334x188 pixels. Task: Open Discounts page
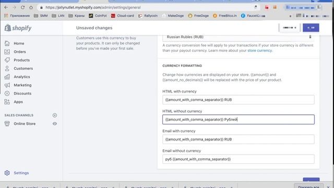click(22, 93)
